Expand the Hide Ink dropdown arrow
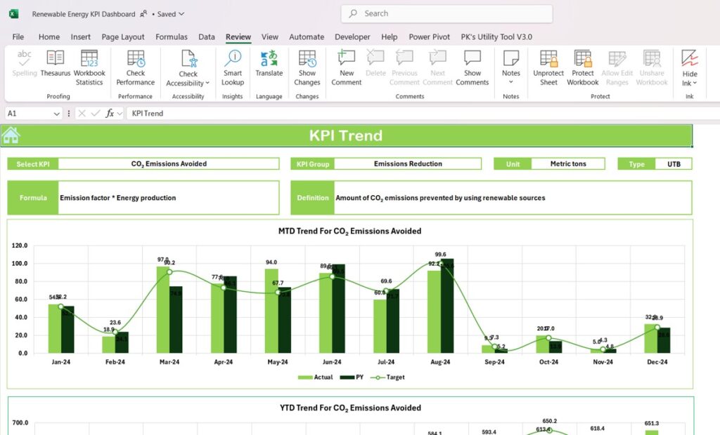This screenshot has width=720, height=435. click(695, 83)
